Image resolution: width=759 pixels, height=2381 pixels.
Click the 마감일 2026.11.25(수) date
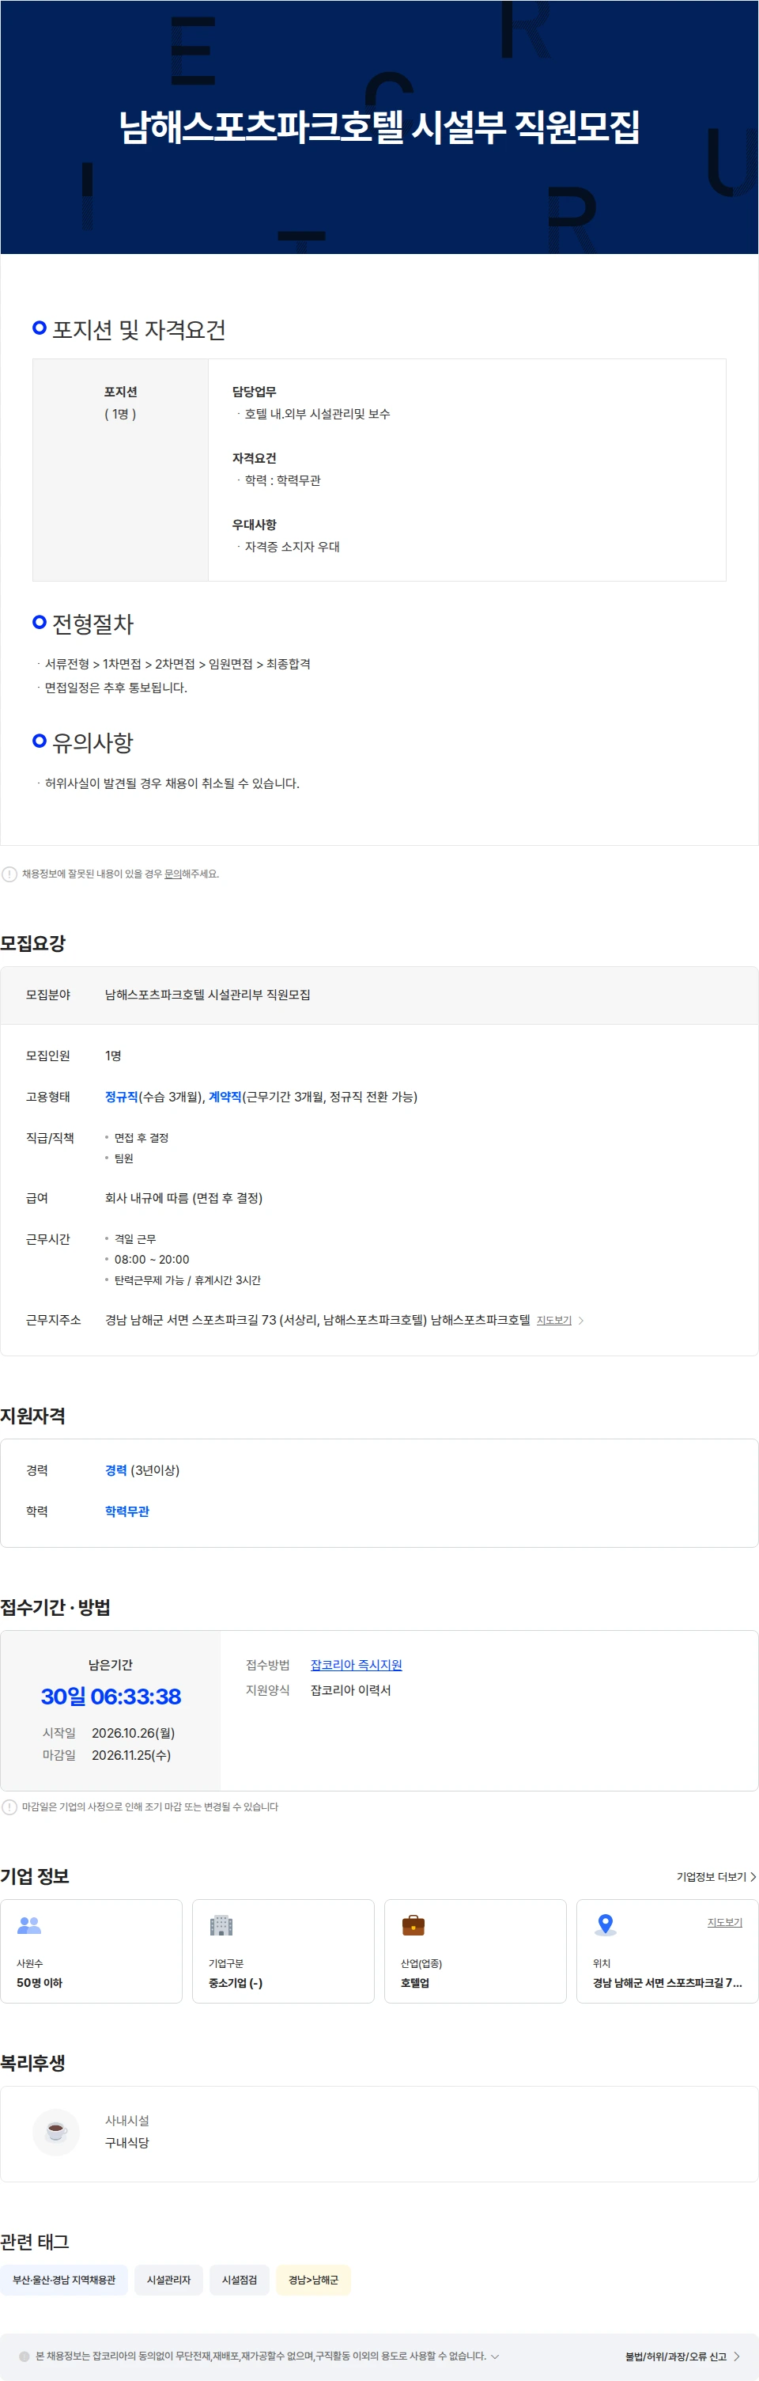tap(131, 1755)
